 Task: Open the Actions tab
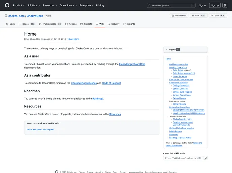(x=71, y=24)
